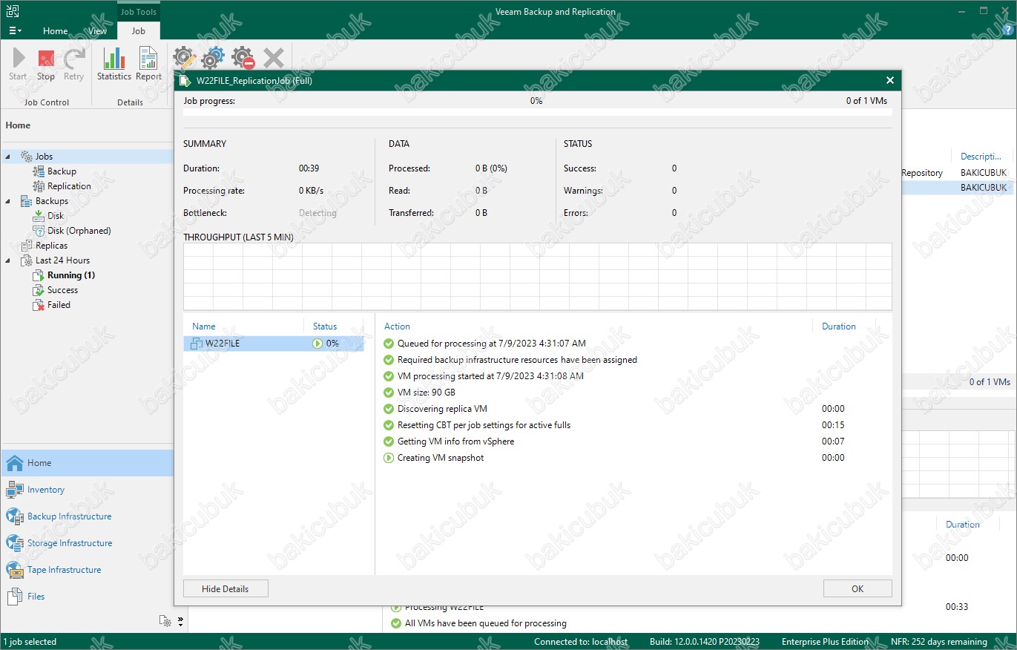Open Tape Infrastructure view

pos(88,570)
